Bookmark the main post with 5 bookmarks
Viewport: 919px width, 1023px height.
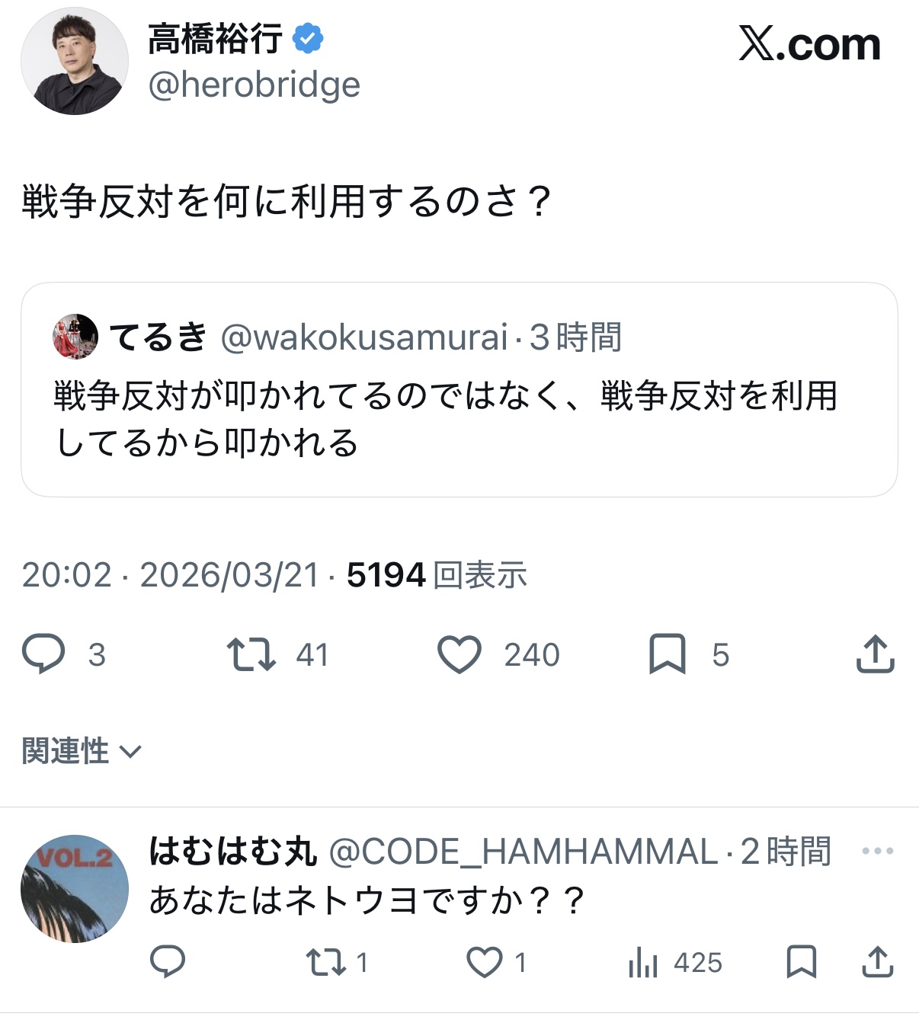pos(668,654)
